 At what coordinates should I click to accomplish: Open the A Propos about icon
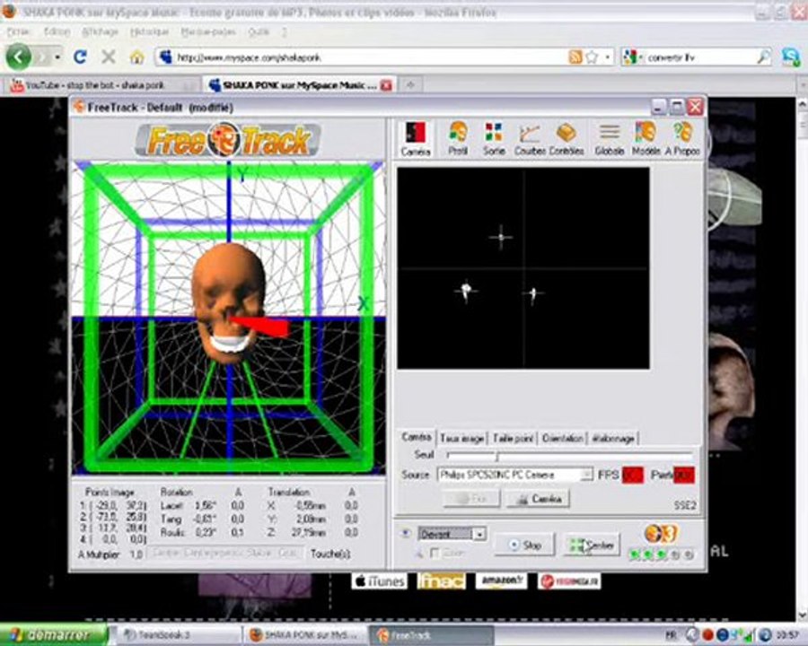tap(682, 138)
